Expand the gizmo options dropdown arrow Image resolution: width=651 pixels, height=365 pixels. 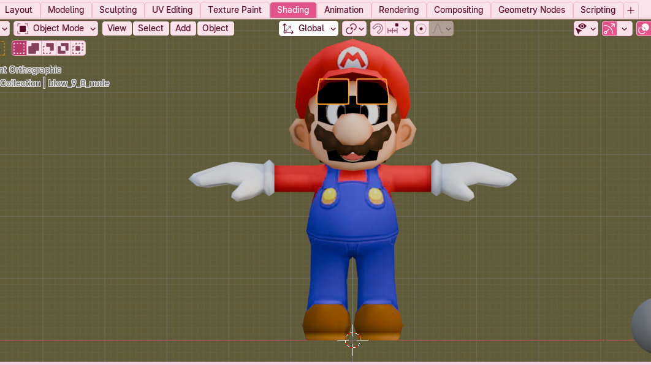point(625,29)
